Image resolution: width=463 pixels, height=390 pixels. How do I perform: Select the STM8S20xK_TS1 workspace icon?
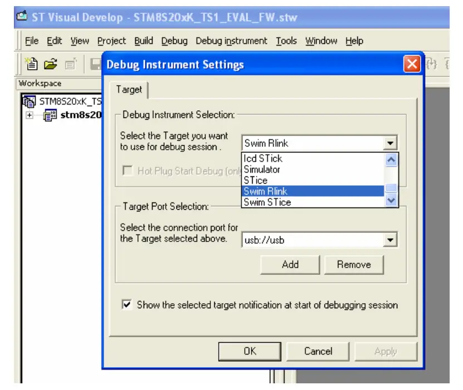click(x=27, y=101)
